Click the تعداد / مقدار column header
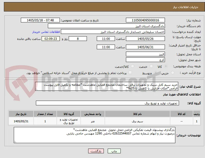This screenshot has width=205, height=158. (45, 114)
